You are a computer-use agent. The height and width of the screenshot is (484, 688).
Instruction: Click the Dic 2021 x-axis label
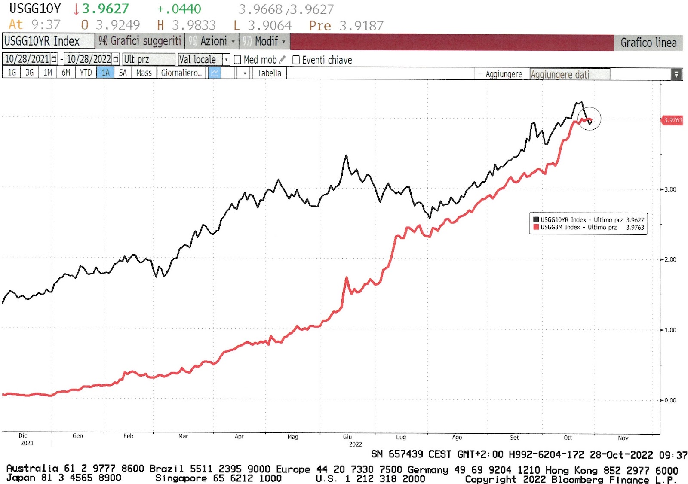tap(26, 439)
